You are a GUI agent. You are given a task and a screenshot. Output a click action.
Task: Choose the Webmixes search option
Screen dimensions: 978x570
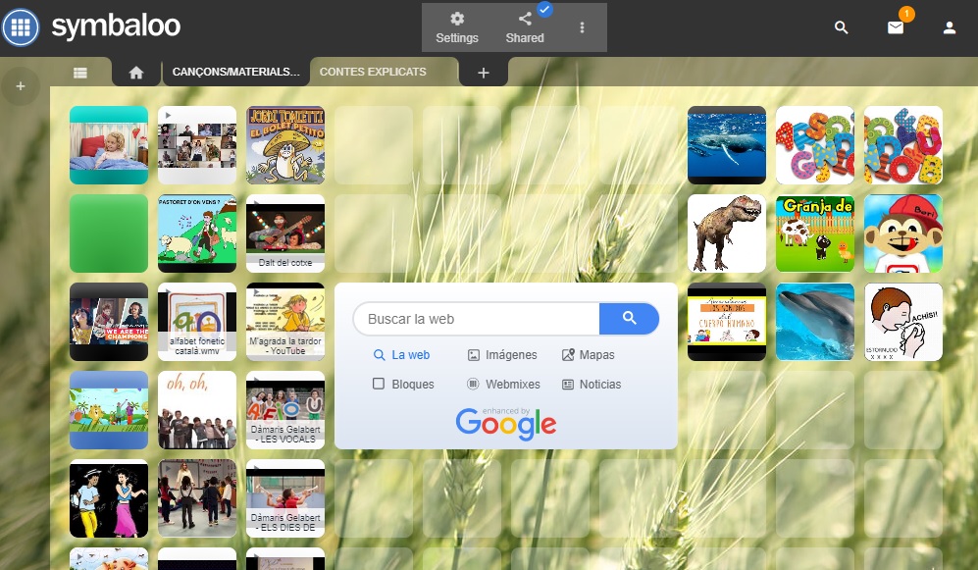click(x=502, y=385)
